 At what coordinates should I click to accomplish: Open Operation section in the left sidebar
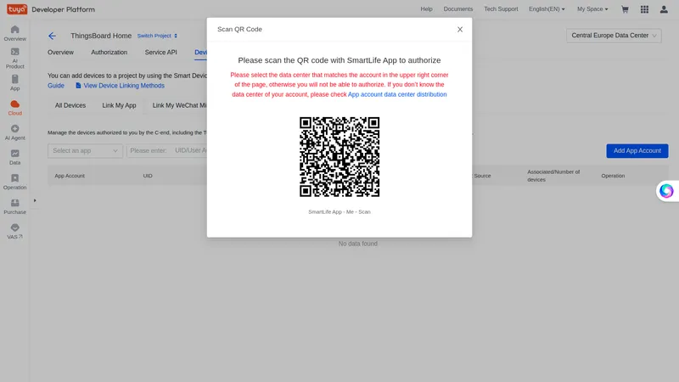pyautogui.click(x=14, y=182)
